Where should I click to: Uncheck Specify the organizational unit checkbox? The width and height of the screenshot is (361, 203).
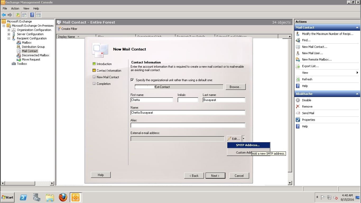click(132, 80)
